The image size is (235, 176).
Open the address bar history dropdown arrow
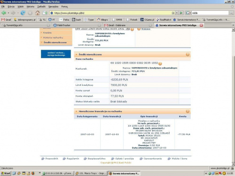(177, 13)
